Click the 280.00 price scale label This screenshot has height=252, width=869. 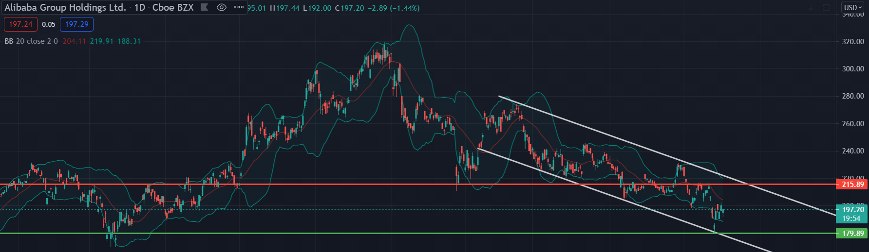pos(853,96)
